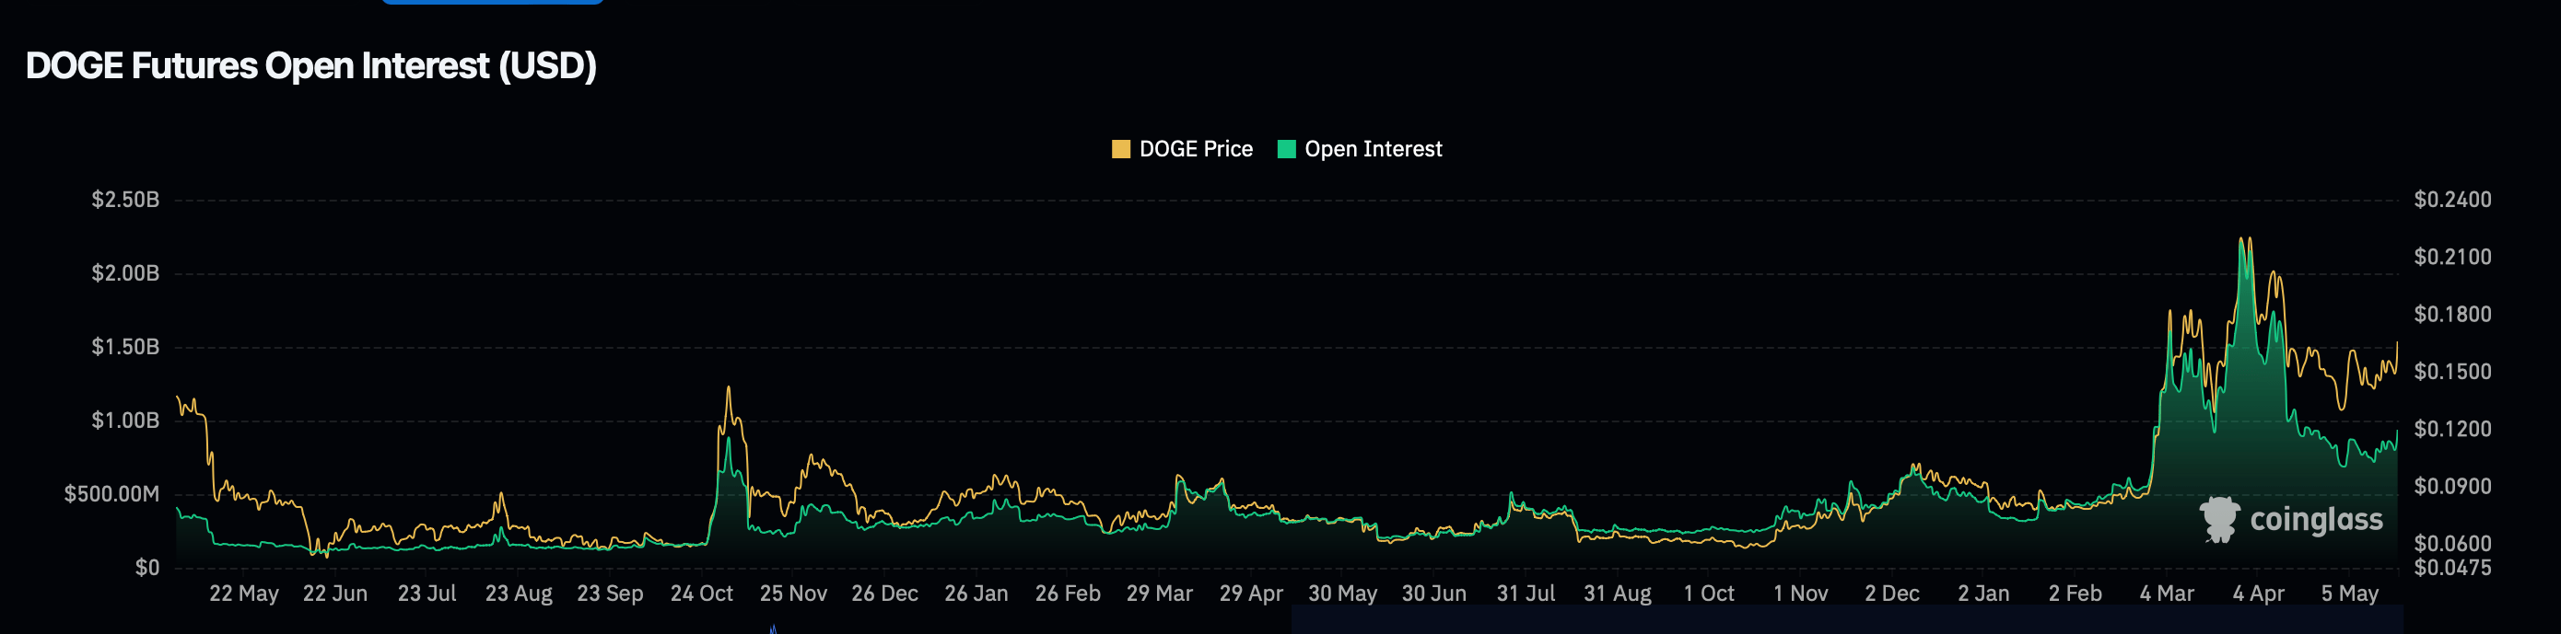Click the 2 Dec date label
The width and height of the screenshot is (2561, 634).
coord(1892,594)
